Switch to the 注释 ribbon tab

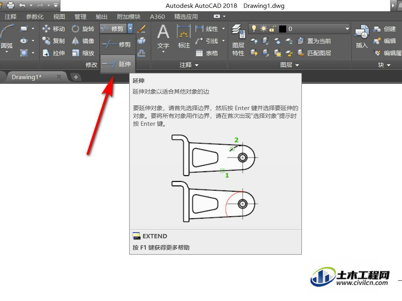[x=11, y=16]
